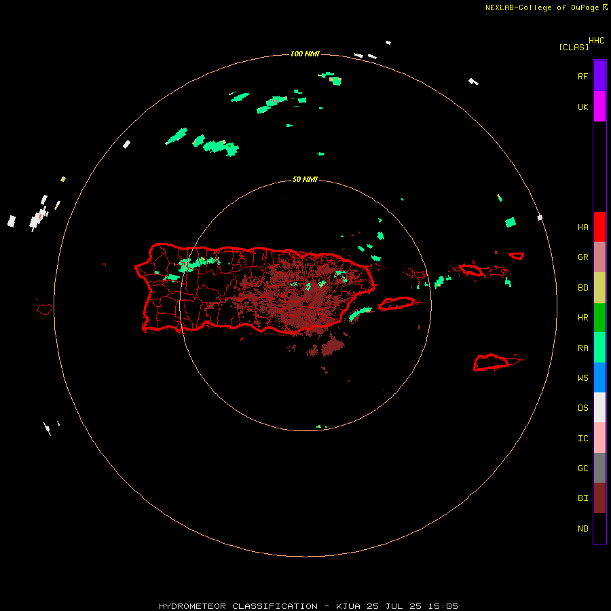Click the 100 NMI range ring label

pos(305,54)
